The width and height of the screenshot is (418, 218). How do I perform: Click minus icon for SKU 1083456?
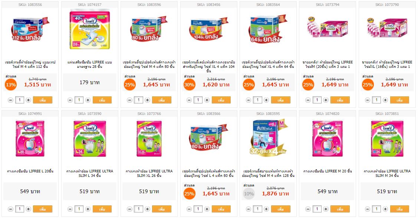(189, 100)
